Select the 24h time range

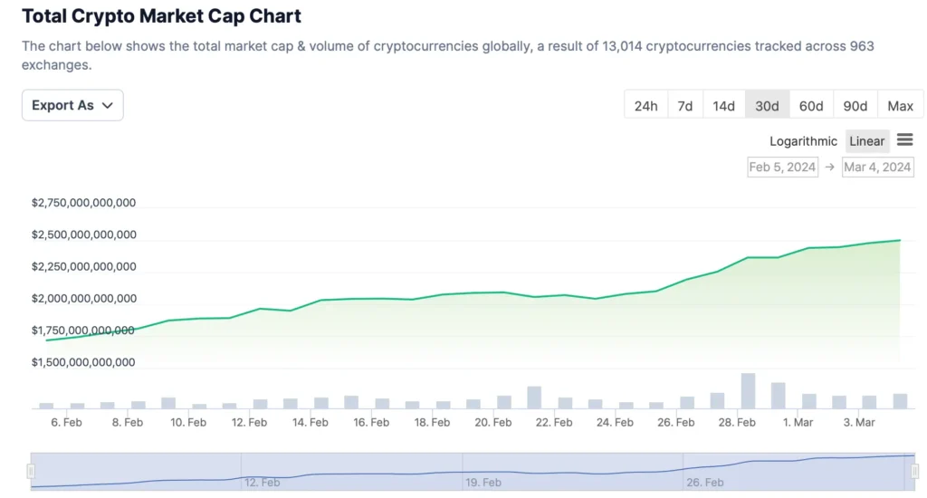[645, 106]
